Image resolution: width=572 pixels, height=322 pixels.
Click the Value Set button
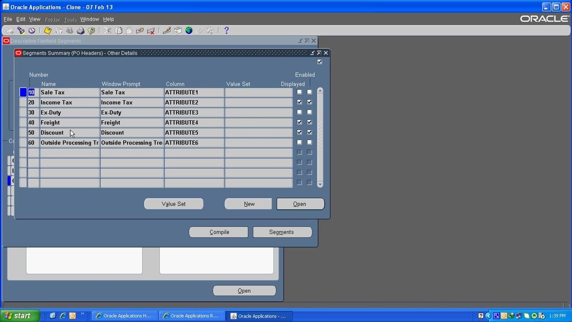click(x=174, y=204)
